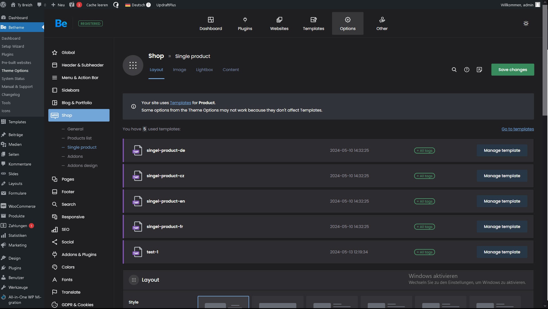Manage the singel-product-de template
The image size is (548, 309).
pyautogui.click(x=502, y=150)
